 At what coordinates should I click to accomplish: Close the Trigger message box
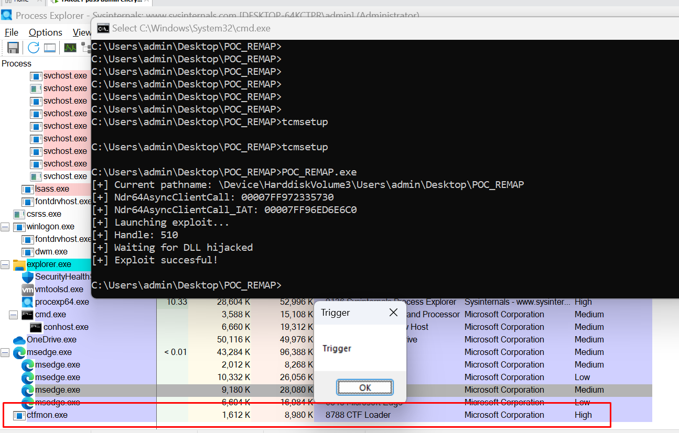coord(393,313)
